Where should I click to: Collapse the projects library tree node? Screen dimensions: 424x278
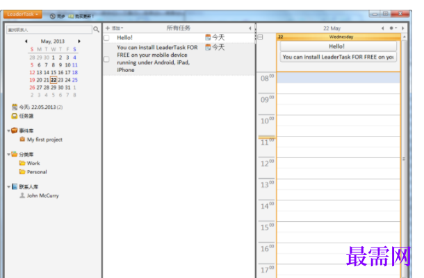click(8, 131)
